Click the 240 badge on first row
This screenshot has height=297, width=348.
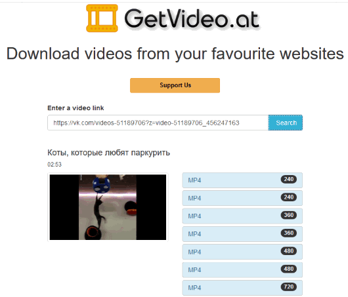click(x=289, y=179)
